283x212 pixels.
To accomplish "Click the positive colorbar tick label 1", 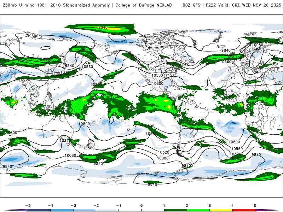I will coord(164,206).
